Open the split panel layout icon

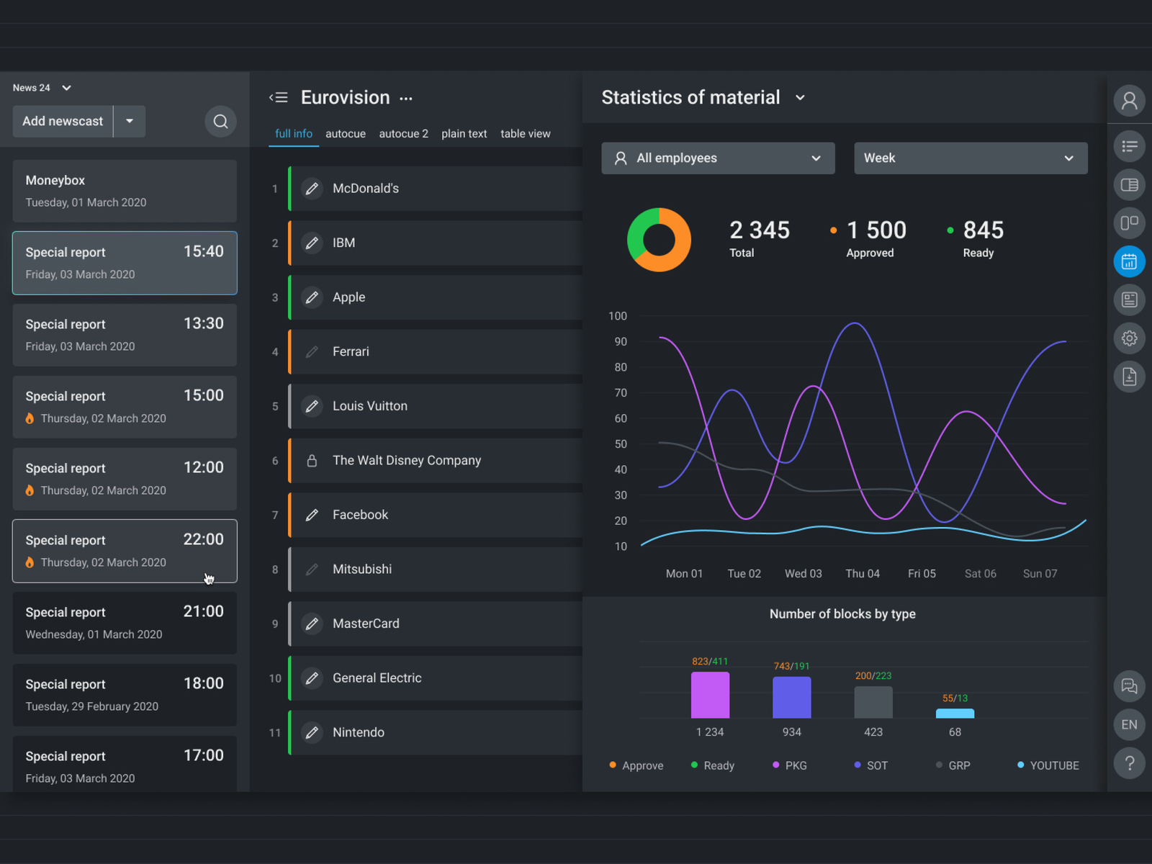1129,185
